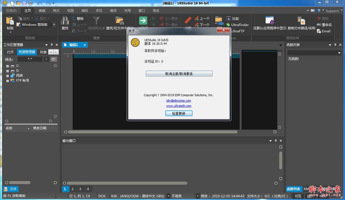The height and width of the screenshot is (200, 345).
Task: Open encoding dropdown in status bar
Action: click(x=168, y=196)
